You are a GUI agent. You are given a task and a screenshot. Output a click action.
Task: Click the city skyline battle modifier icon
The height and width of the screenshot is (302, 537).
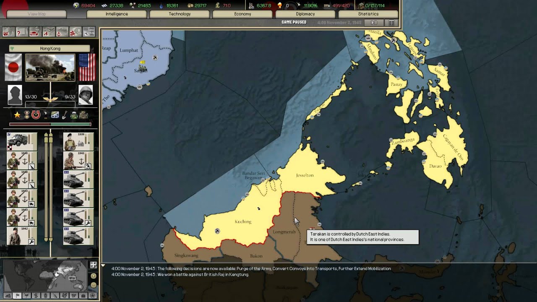83,115
